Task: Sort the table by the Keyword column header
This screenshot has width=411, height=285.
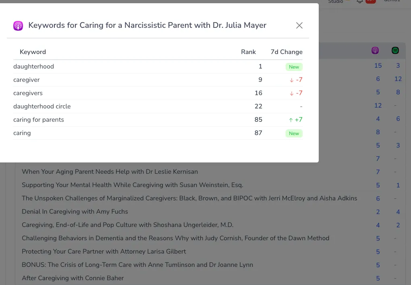Action: (x=33, y=52)
